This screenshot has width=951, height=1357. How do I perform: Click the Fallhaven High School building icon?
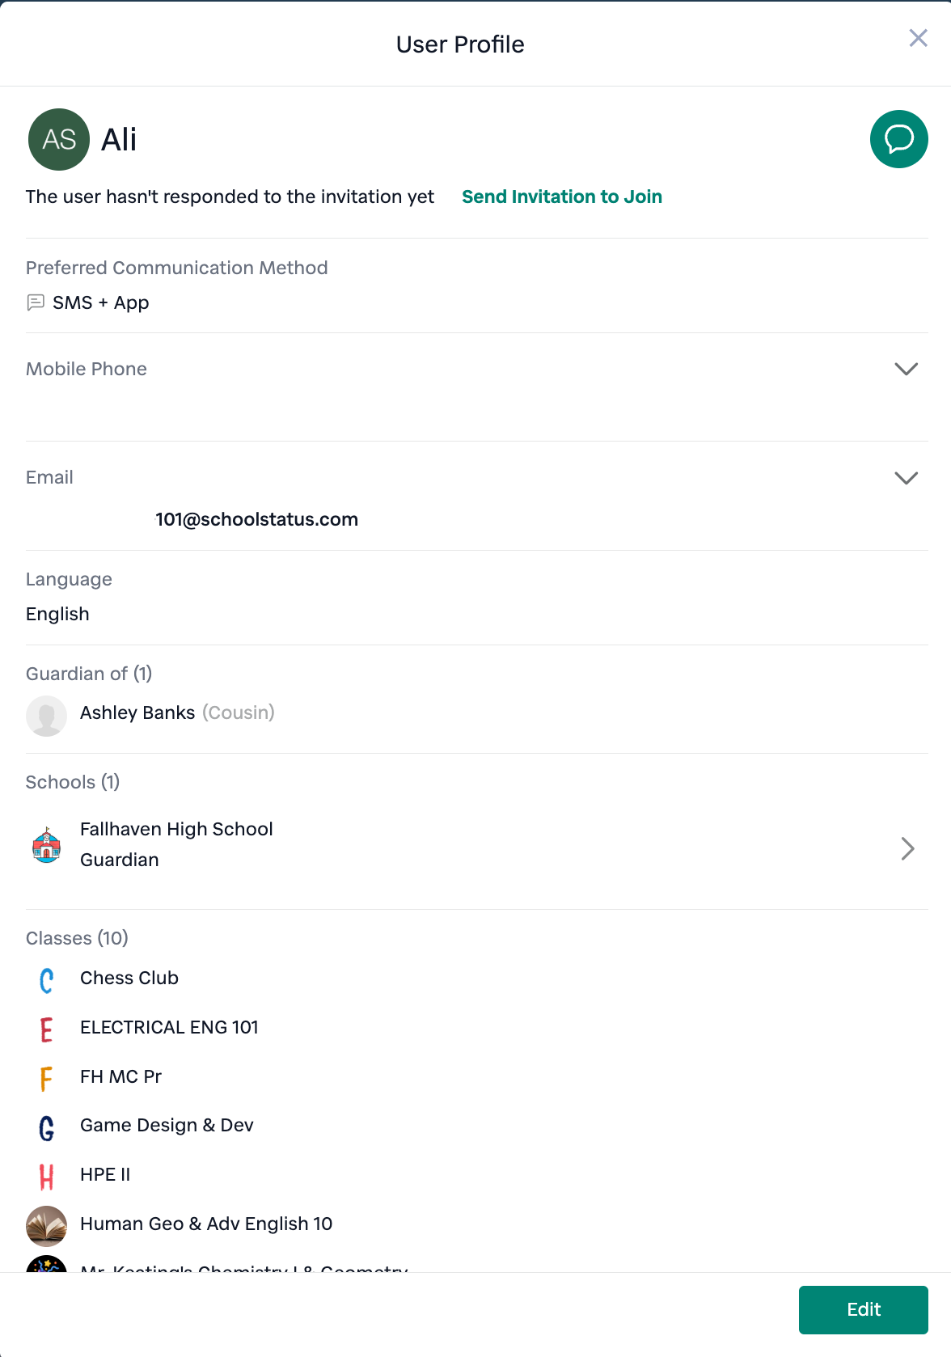click(46, 845)
